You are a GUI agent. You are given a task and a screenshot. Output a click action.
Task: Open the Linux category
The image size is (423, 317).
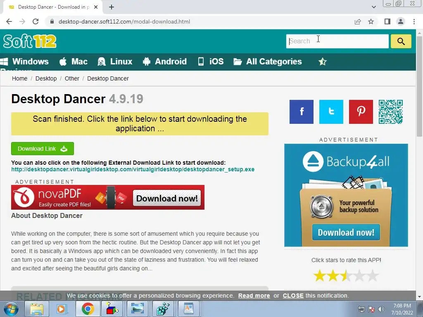[115, 62]
